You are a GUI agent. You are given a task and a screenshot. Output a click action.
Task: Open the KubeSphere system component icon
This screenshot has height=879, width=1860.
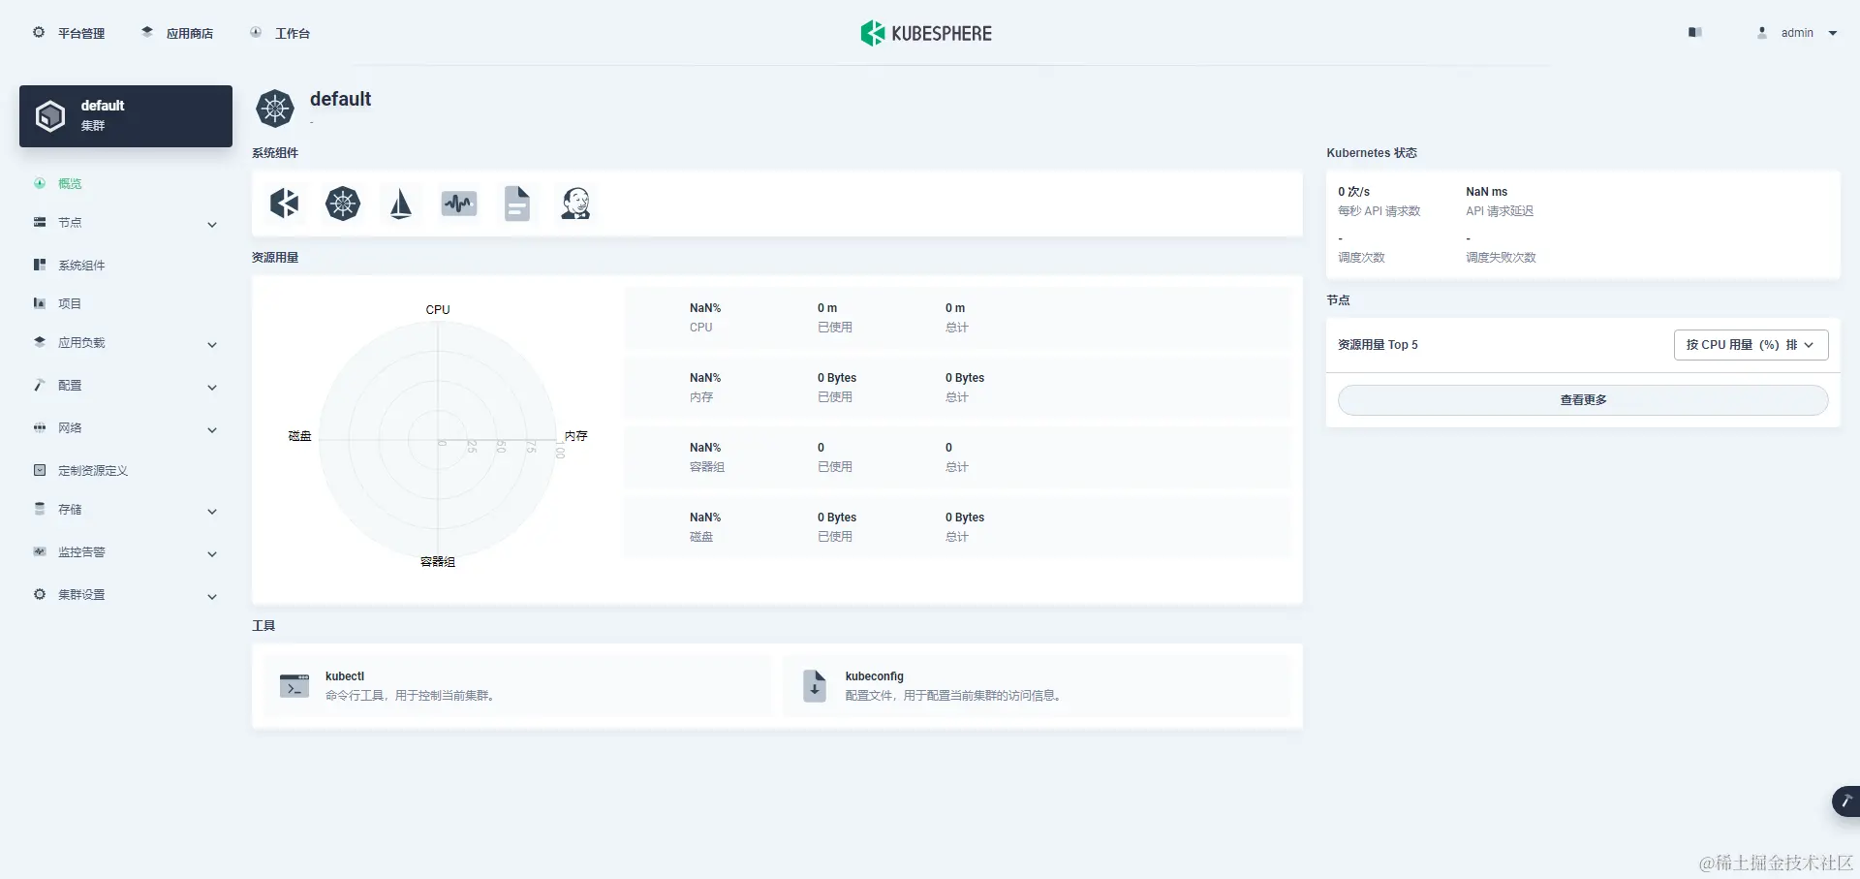pyautogui.click(x=284, y=204)
